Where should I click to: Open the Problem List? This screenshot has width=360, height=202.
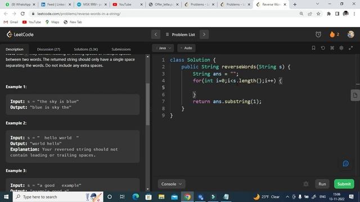pos(180,35)
